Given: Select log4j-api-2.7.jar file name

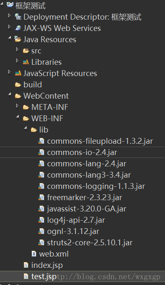Looking at the screenshot, I should 76,220.
